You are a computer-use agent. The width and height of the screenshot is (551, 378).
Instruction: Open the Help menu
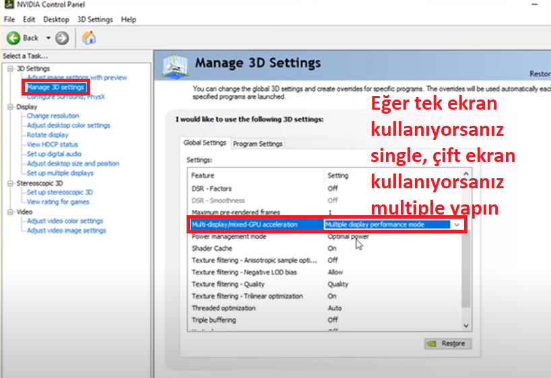129,20
